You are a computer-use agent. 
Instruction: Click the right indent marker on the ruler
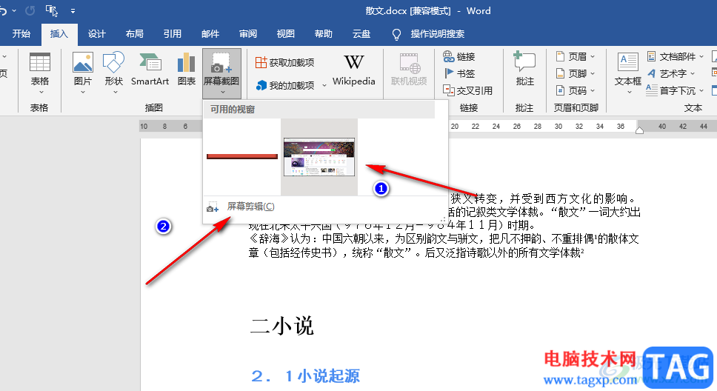click(x=639, y=131)
